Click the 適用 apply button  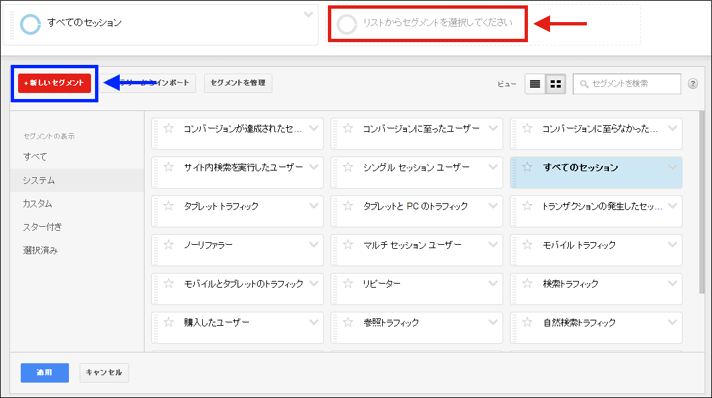[x=44, y=373]
